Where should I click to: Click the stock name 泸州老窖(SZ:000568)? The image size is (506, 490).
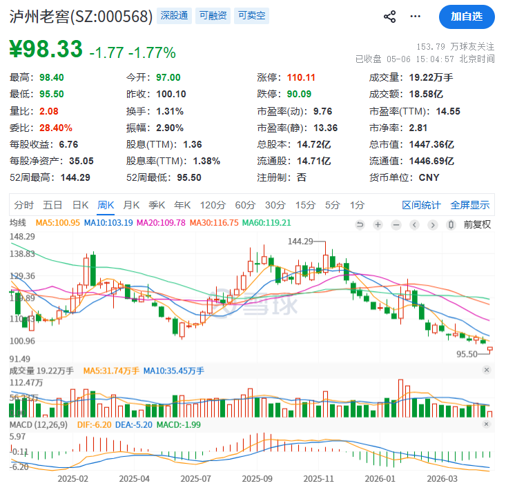pyautogui.click(x=81, y=16)
